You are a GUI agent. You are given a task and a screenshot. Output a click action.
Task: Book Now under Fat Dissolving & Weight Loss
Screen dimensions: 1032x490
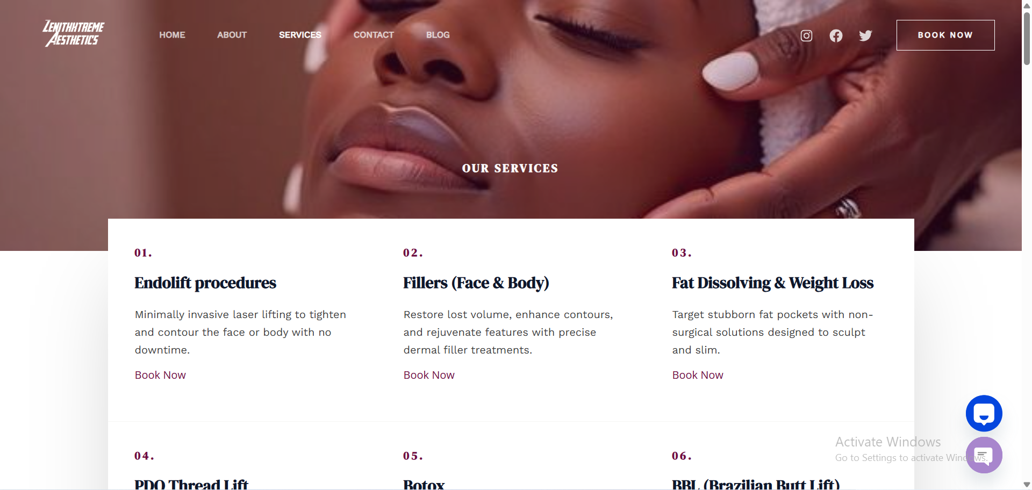pos(698,375)
